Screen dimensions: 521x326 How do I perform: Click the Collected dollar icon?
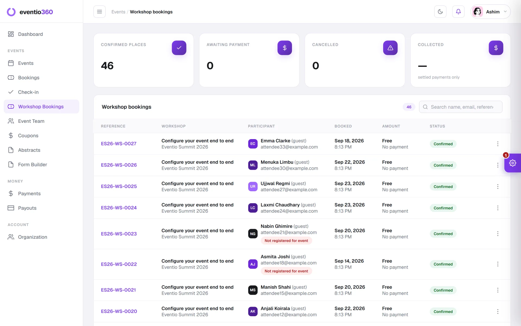click(x=496, y=48)
